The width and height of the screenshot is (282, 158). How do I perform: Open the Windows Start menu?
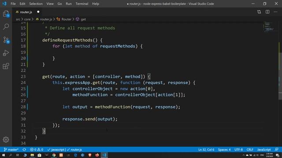click(x=4, y=155)
